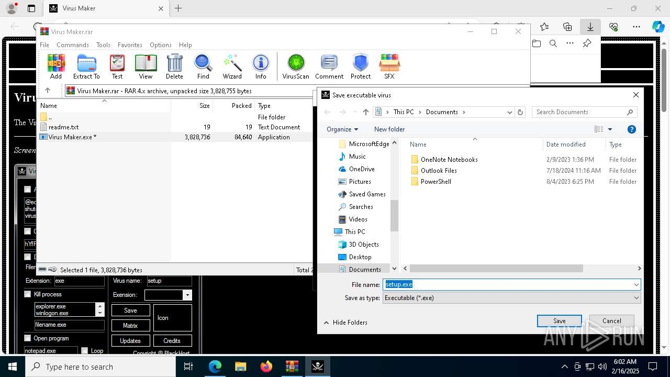670x377 pixels.
Task: Open Edge Favorites star list
Action: coord(544,27)
